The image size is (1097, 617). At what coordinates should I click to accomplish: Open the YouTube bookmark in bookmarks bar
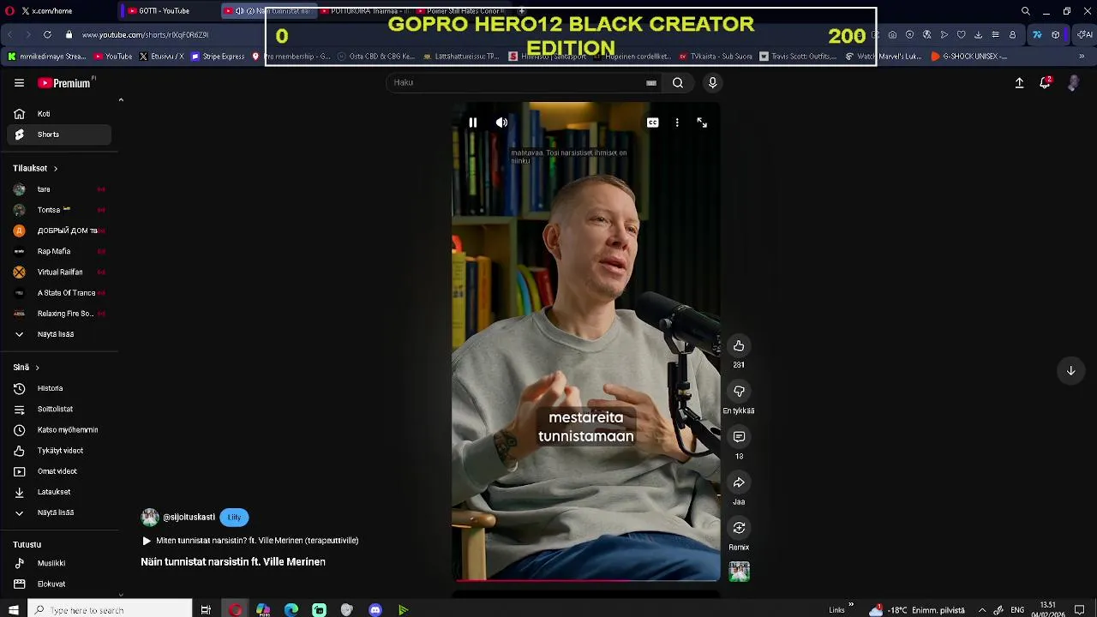[113, 57]
